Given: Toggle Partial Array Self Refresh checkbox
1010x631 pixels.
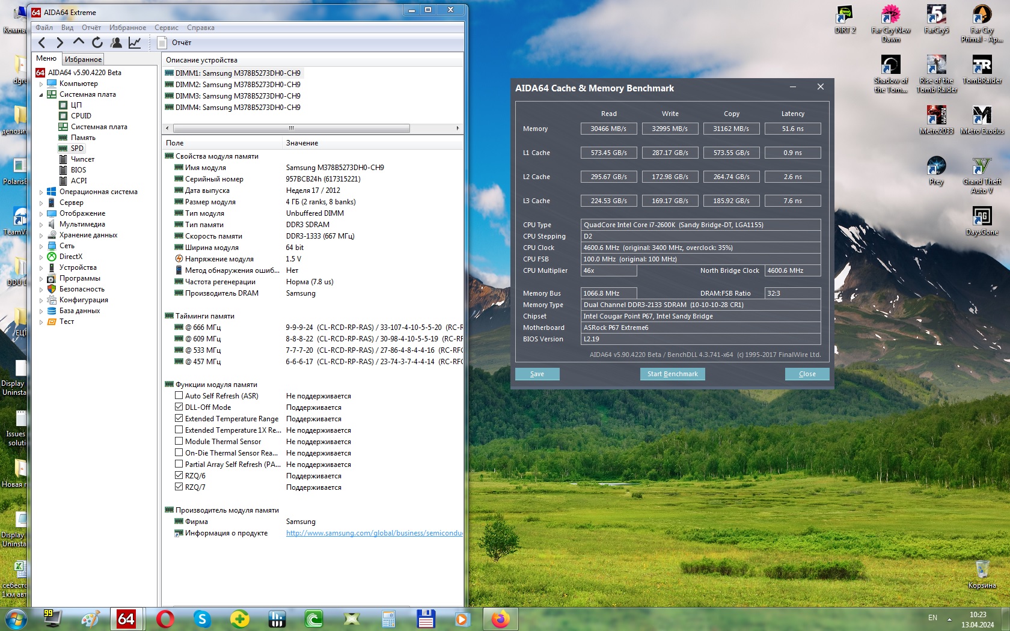Looking at the screenshot, I should click(179, 464).
